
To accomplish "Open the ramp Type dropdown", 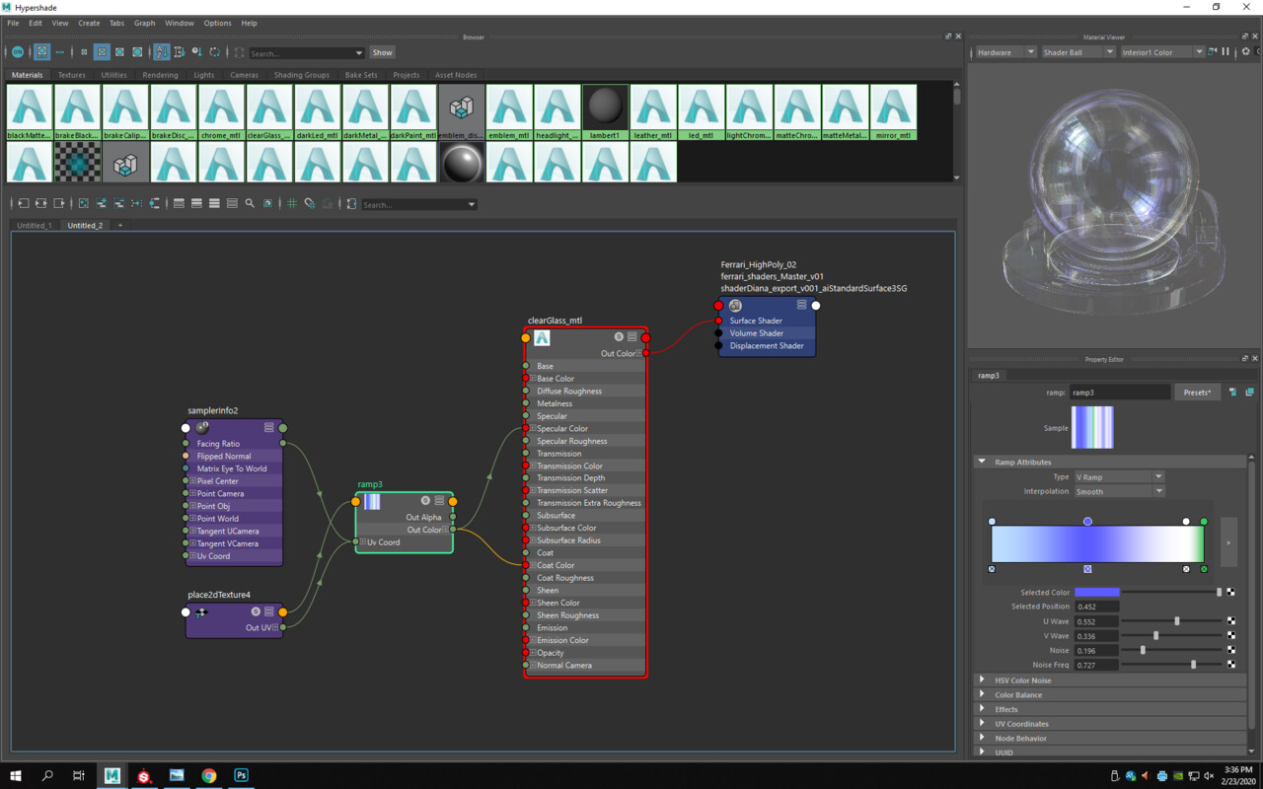I will tap(1119, 476).
